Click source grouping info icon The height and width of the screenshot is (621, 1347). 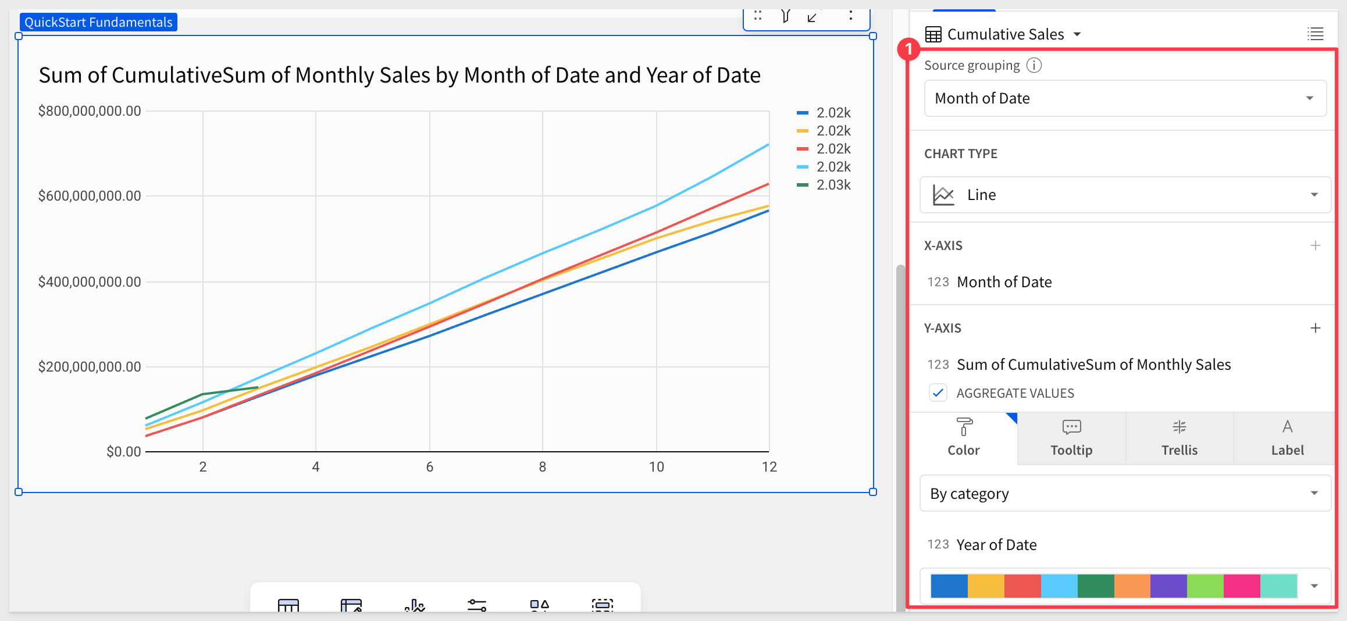pyautogui.click(x=1034, y=65)
